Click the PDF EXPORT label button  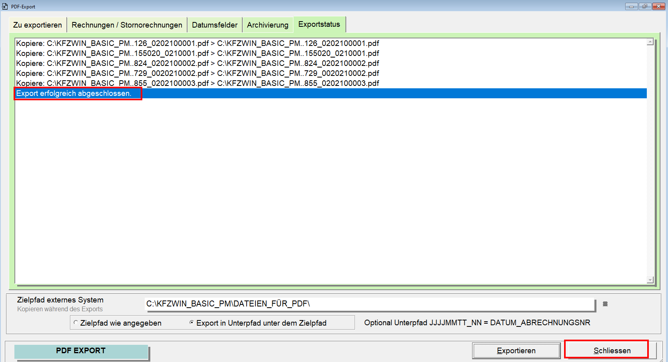pyautogui.click(x=81, y=351)
